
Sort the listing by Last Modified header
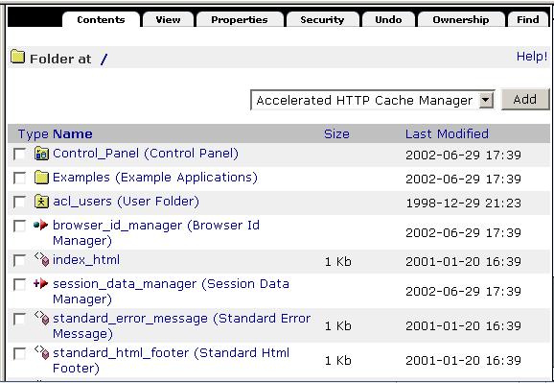[447, 133]
